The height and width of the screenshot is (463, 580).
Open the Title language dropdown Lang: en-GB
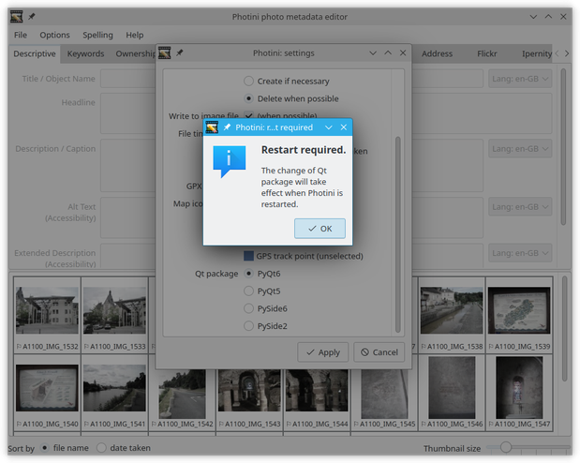click(520, 79)
